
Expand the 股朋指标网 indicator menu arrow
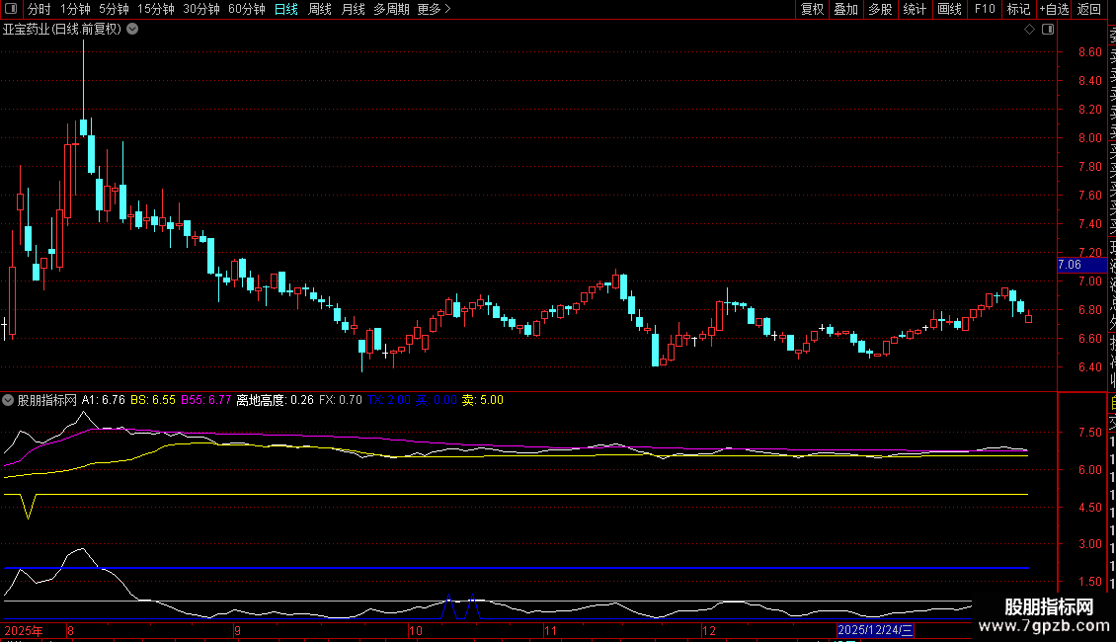pos(8,400)
